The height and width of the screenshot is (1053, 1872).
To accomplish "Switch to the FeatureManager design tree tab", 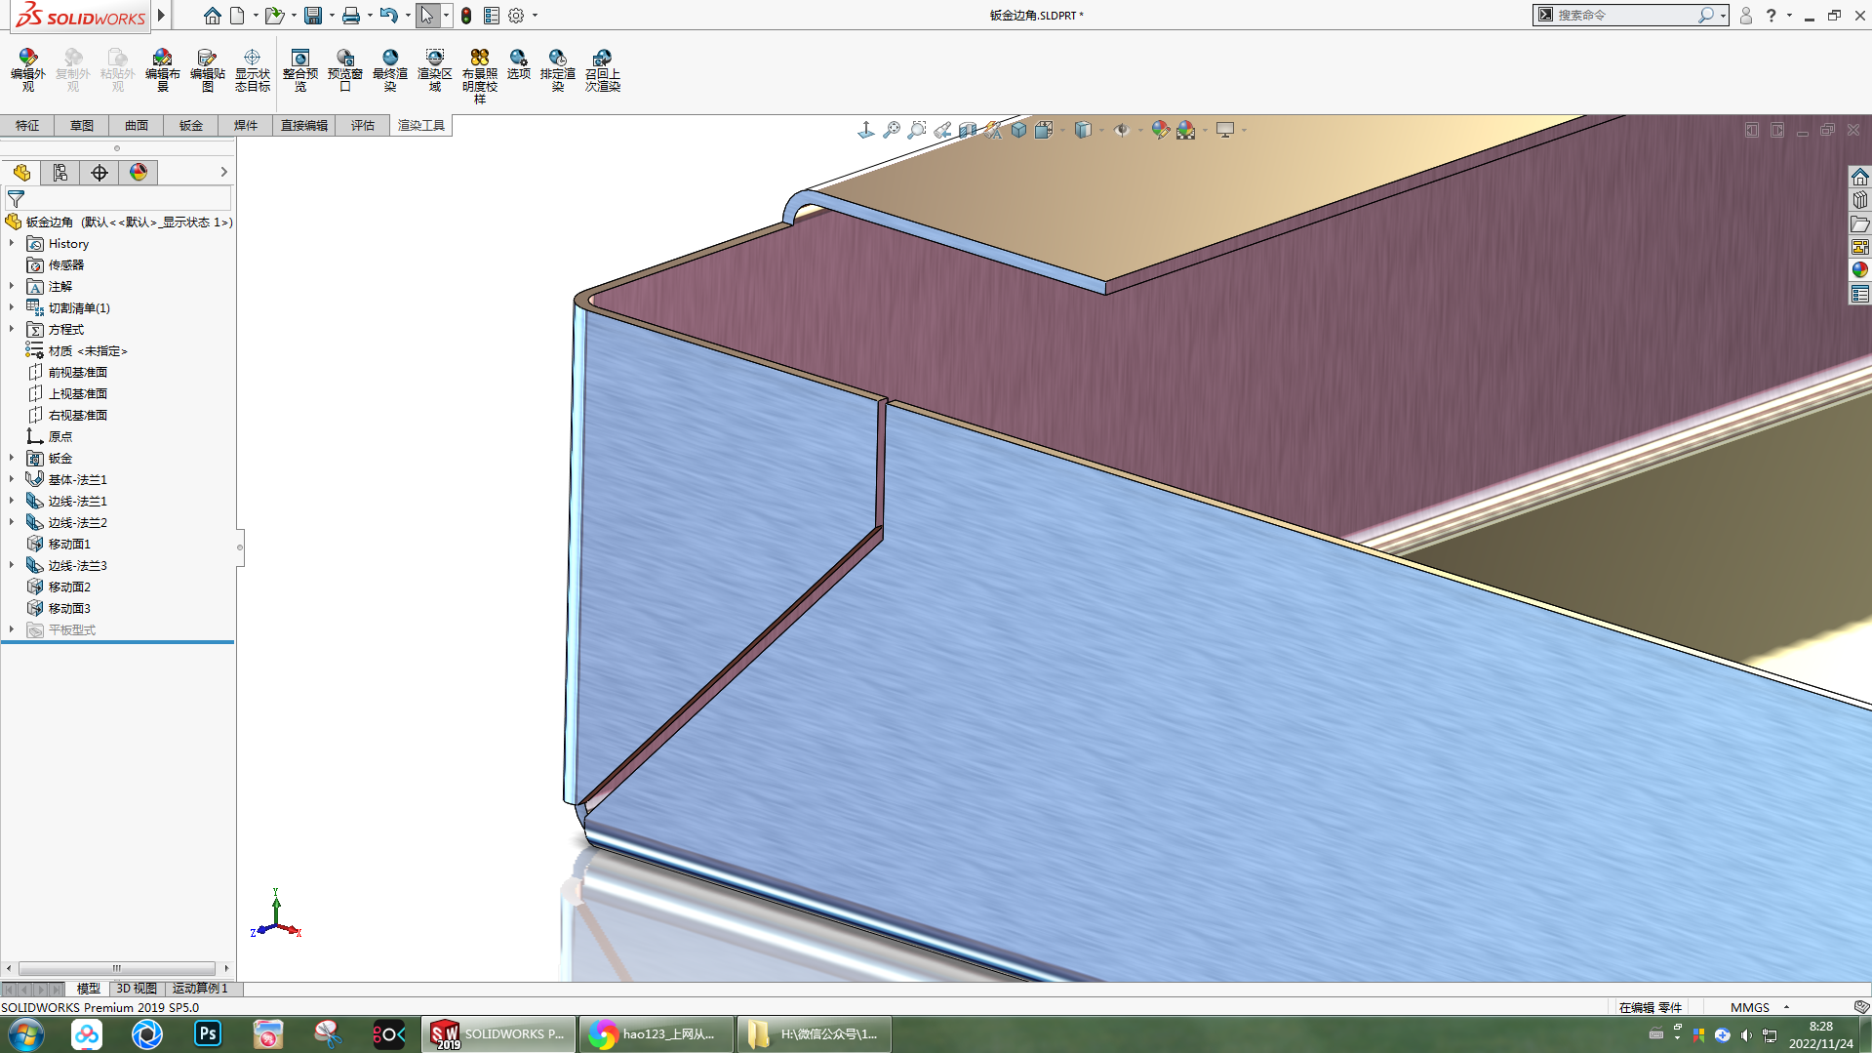I will pos(21,173).
